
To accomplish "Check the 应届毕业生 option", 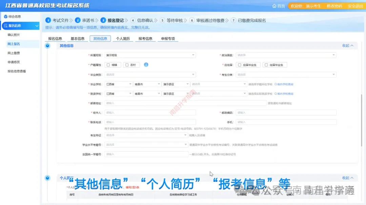I will click(x=240, y=65).
